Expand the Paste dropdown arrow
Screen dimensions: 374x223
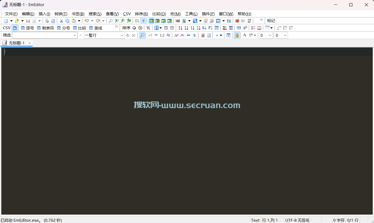pos(79,21)
